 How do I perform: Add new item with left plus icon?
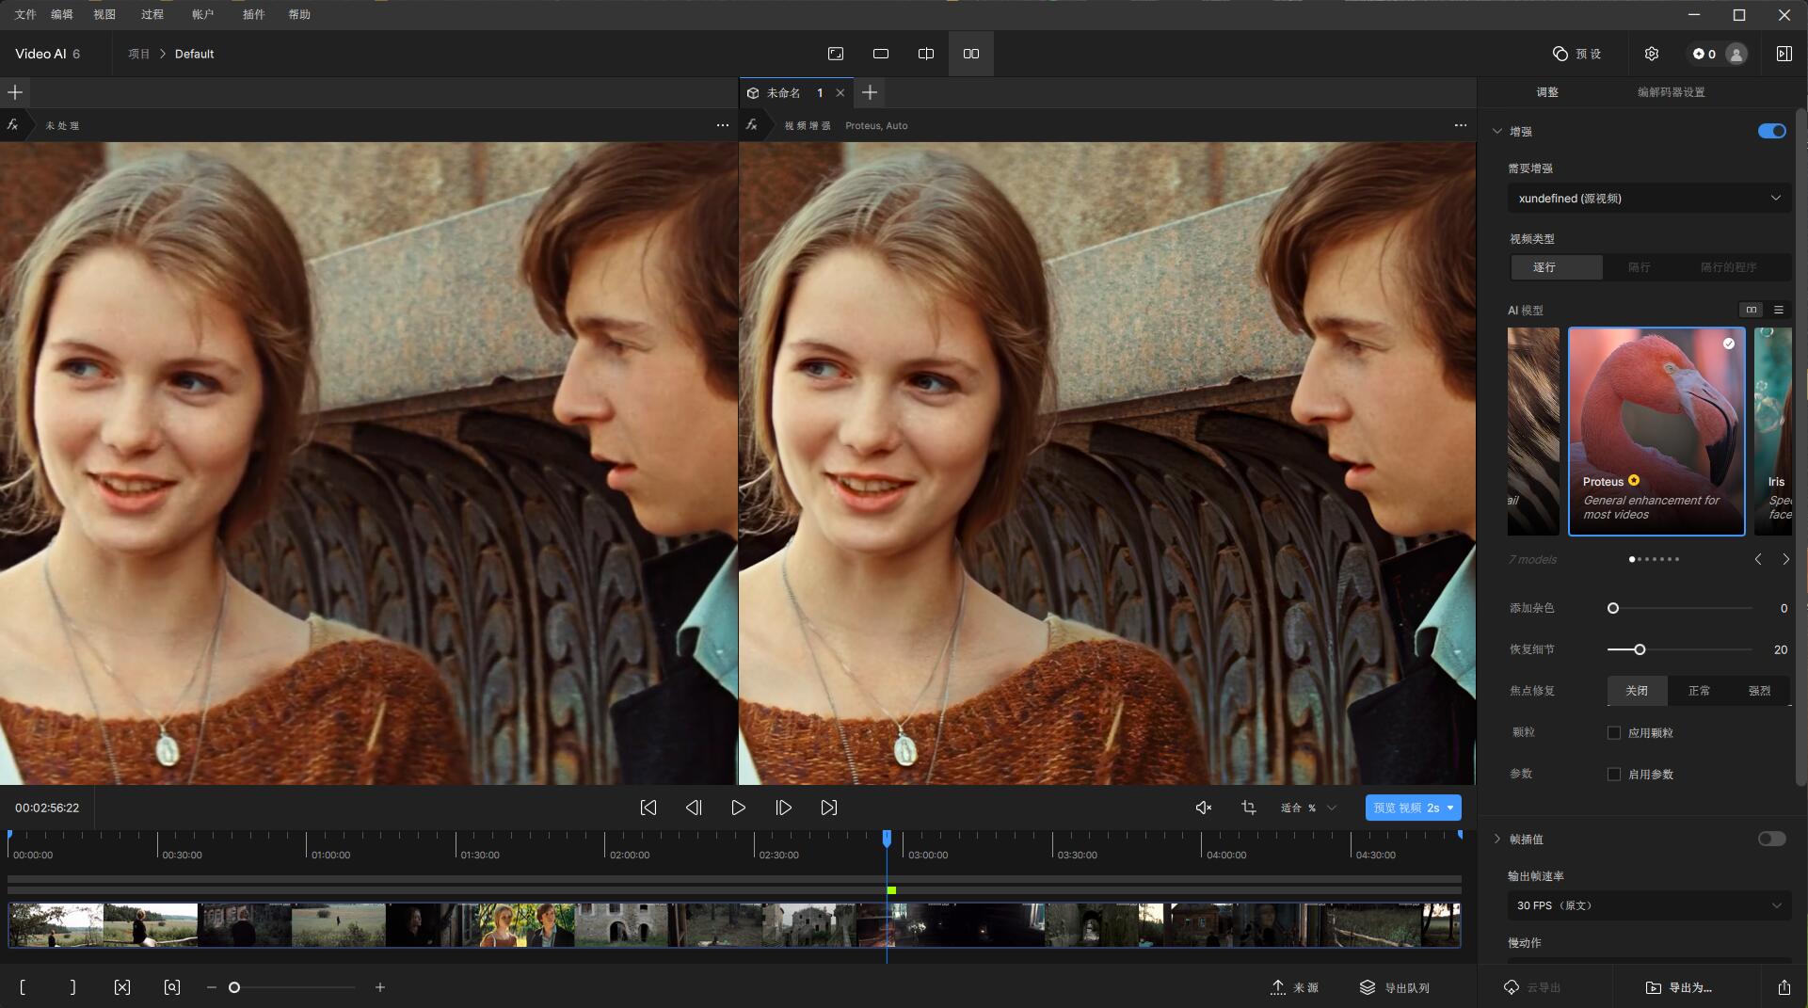[x=15, y=92]
